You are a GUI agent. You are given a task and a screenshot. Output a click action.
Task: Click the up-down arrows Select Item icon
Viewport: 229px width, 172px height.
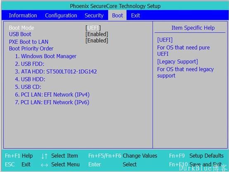[x=44, y=156]
